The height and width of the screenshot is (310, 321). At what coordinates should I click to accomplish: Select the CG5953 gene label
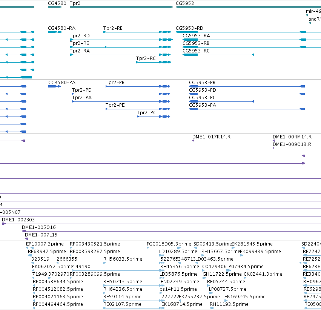point(185,3)
